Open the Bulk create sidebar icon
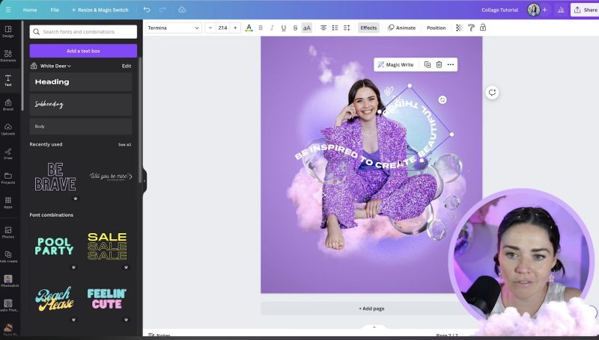This screenshot has width=599, height=340. point(8,256)
